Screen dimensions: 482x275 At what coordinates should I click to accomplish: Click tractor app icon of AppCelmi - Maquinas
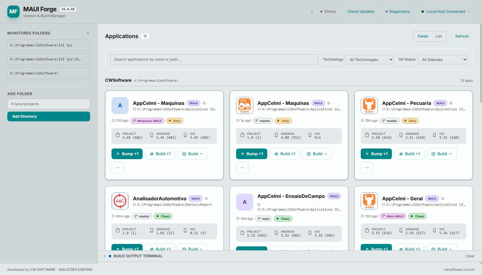click(x=245, y=105)
